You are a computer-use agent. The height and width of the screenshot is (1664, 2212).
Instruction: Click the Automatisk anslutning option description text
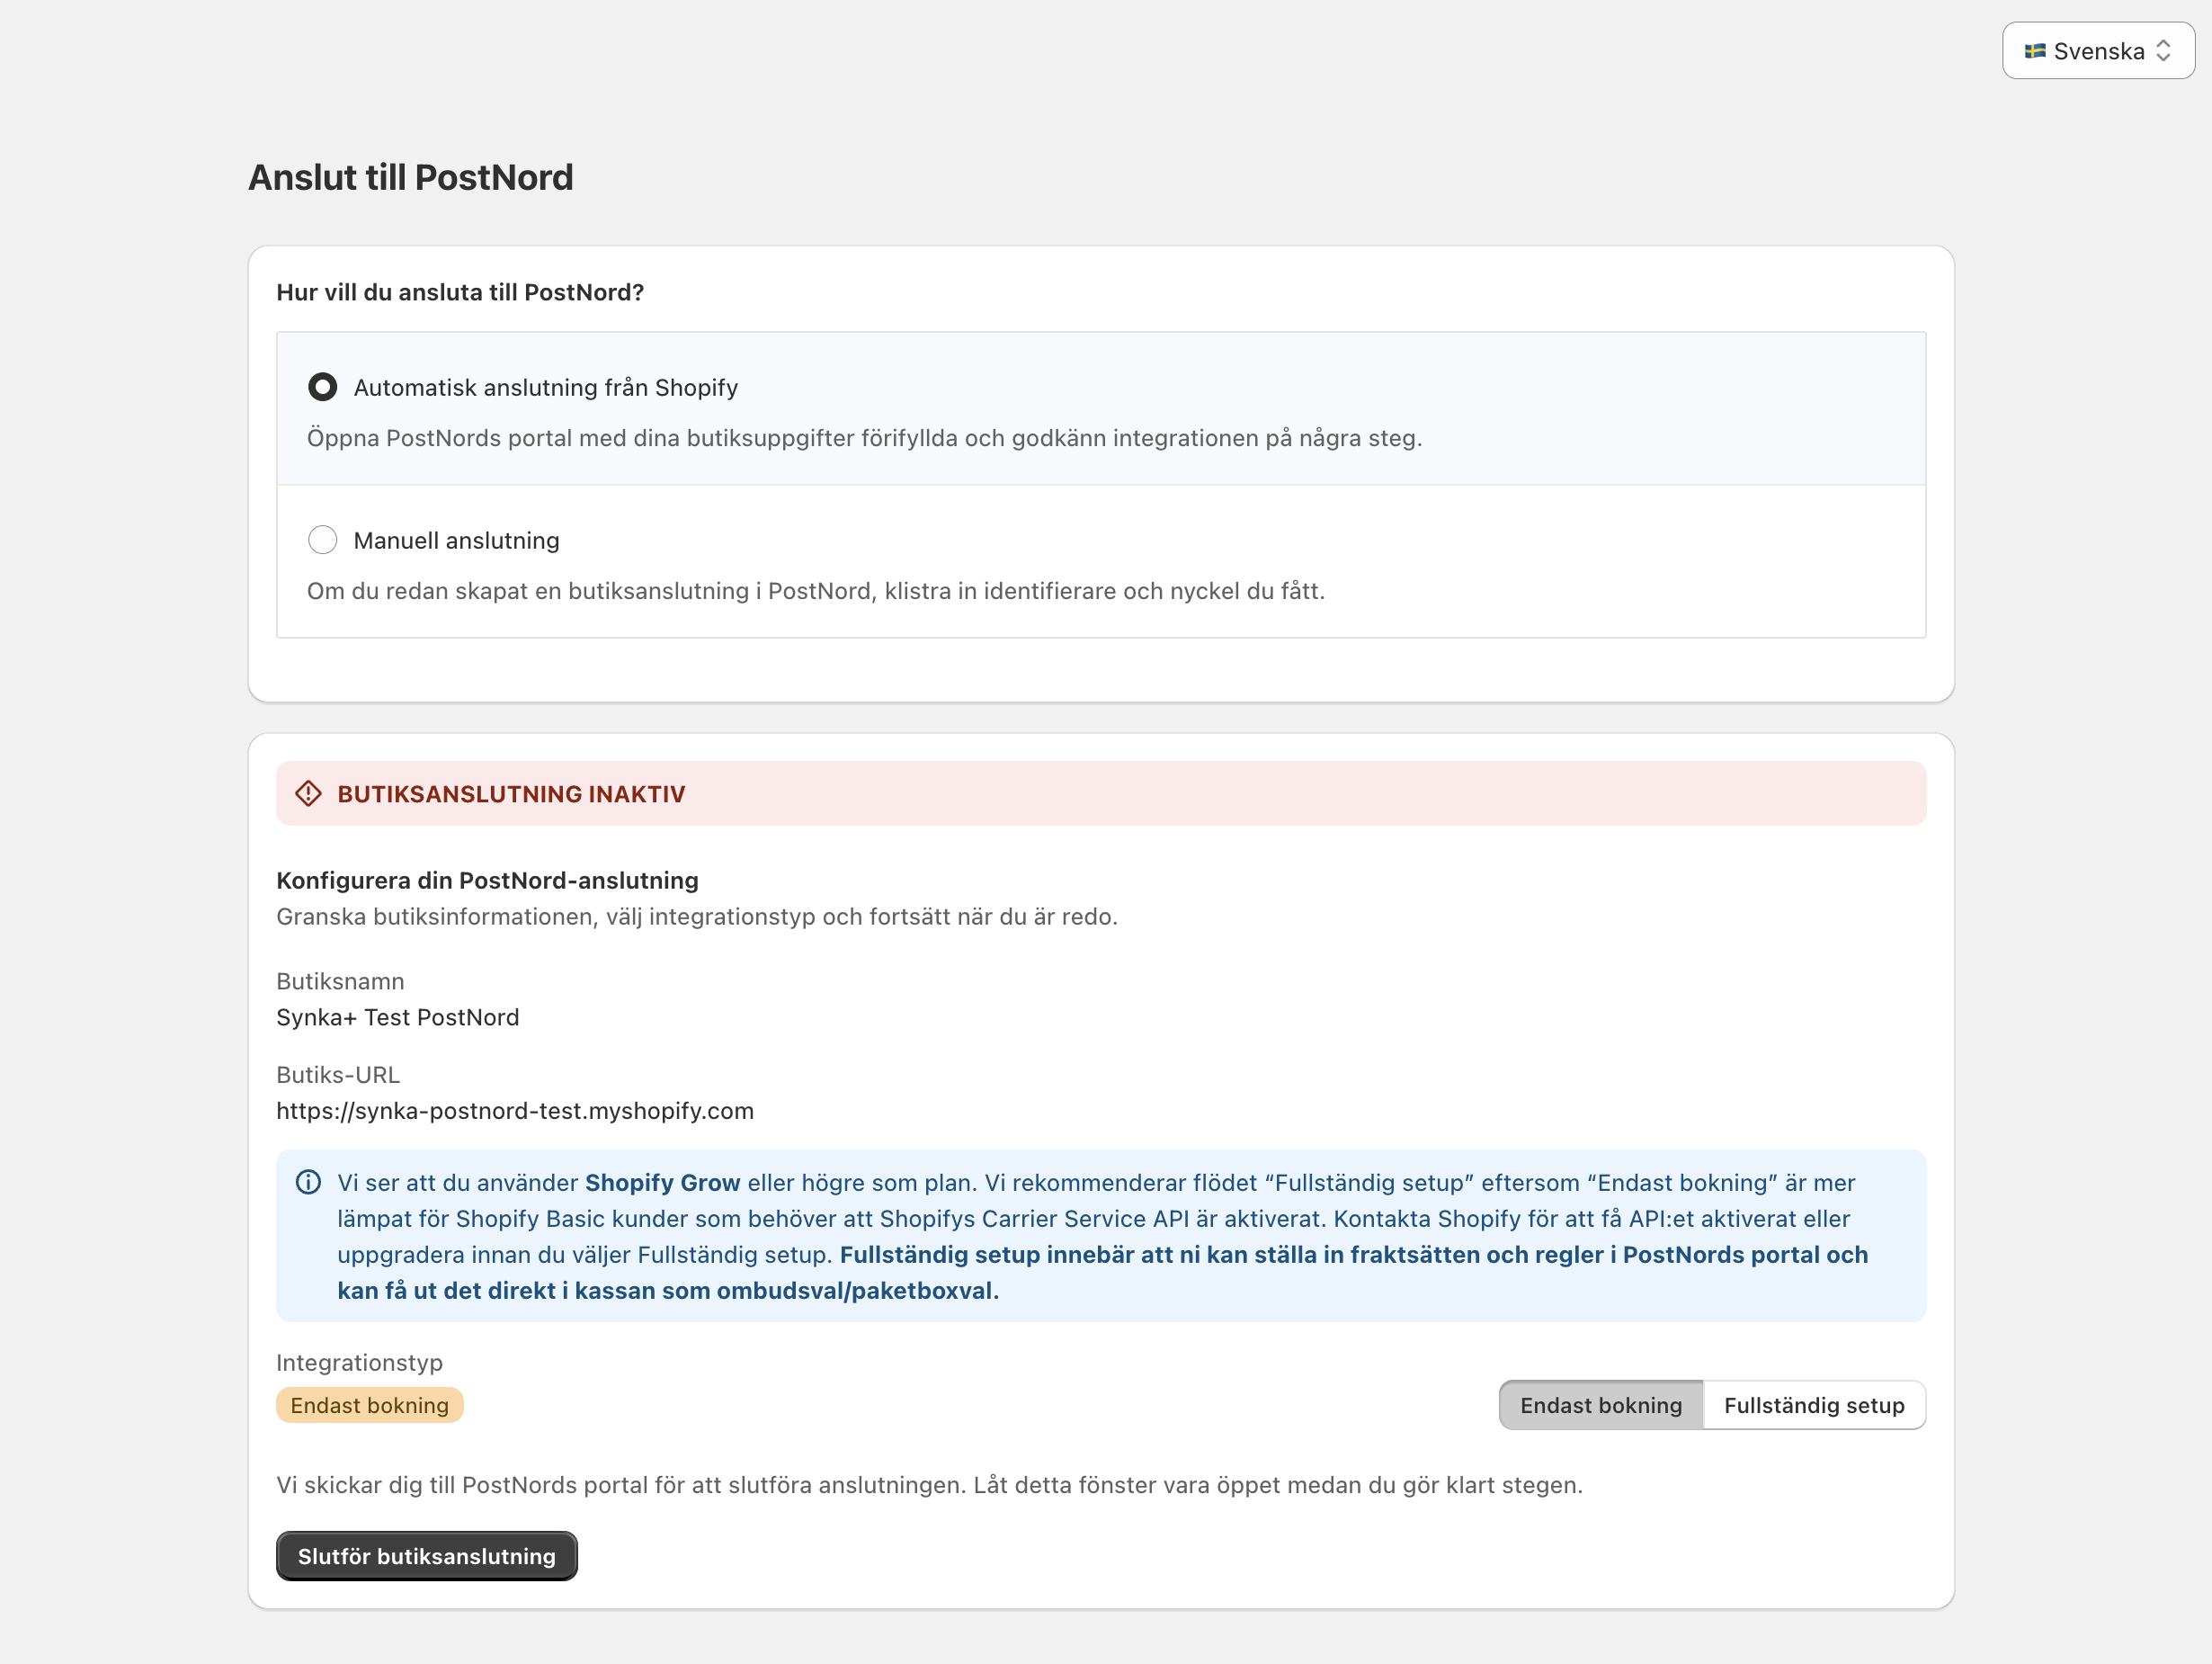coord(864,438)
